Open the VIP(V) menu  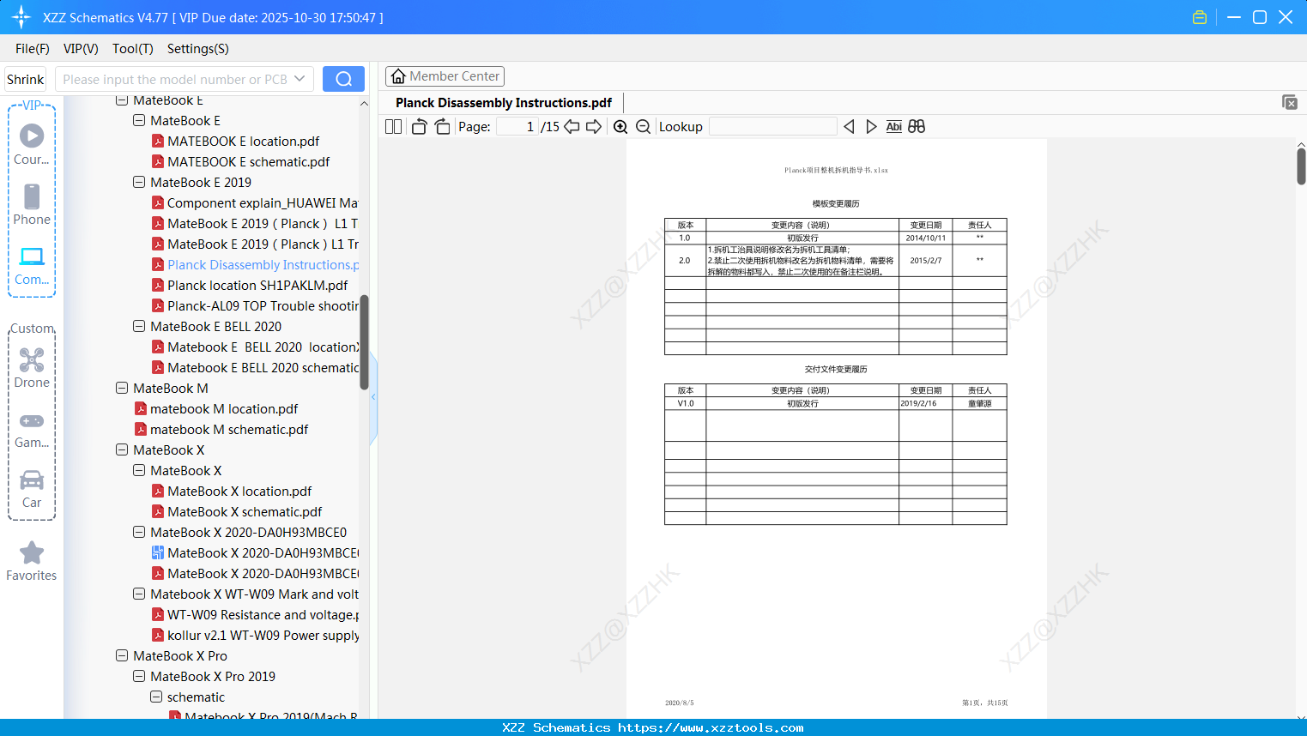pos(81,49)
